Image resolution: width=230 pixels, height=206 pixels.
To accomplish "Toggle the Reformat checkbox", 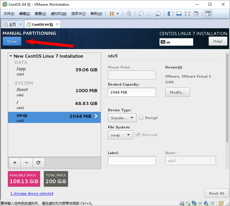I will coord(138,135).
